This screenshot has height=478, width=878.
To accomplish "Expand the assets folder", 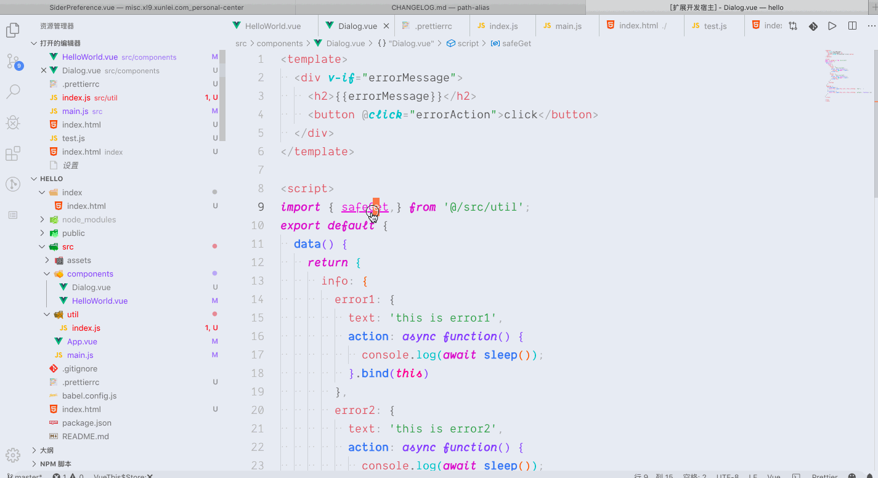I will [47, 260].
